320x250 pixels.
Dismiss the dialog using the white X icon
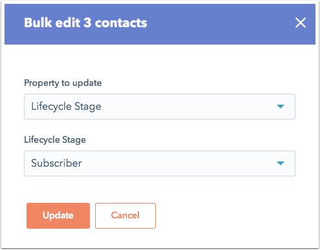[x=301, y=23]
